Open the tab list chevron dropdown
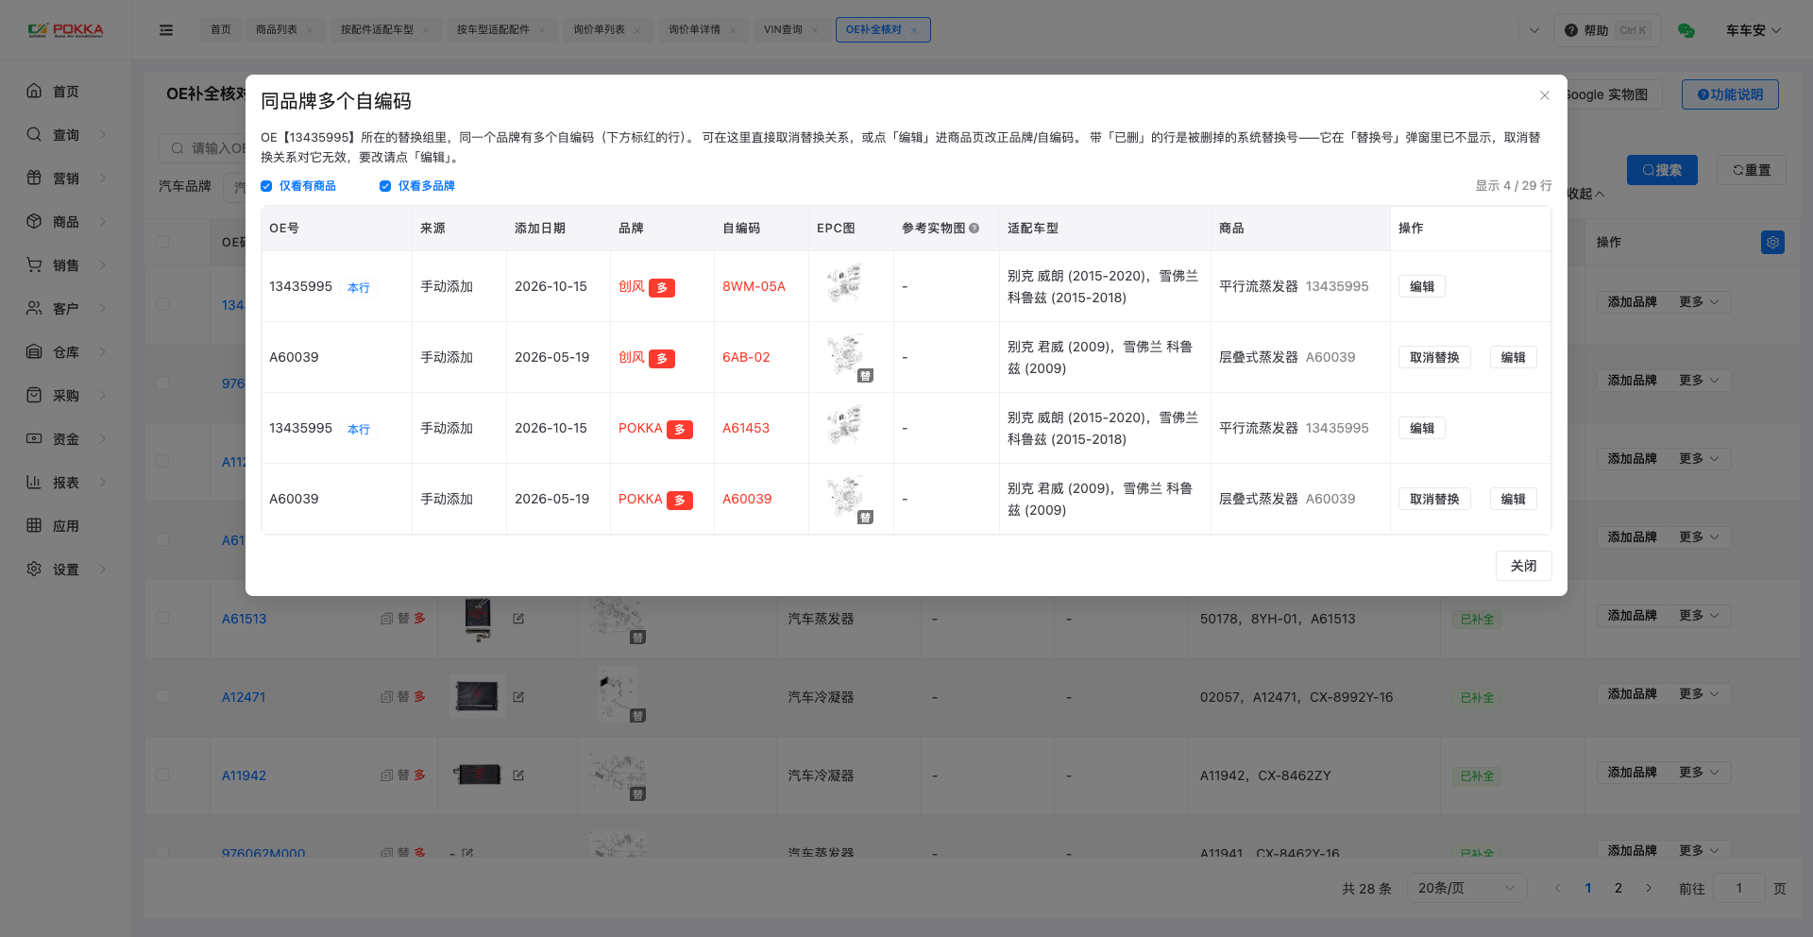This screenshot has height=937, width=1813. coord(1534,30)
